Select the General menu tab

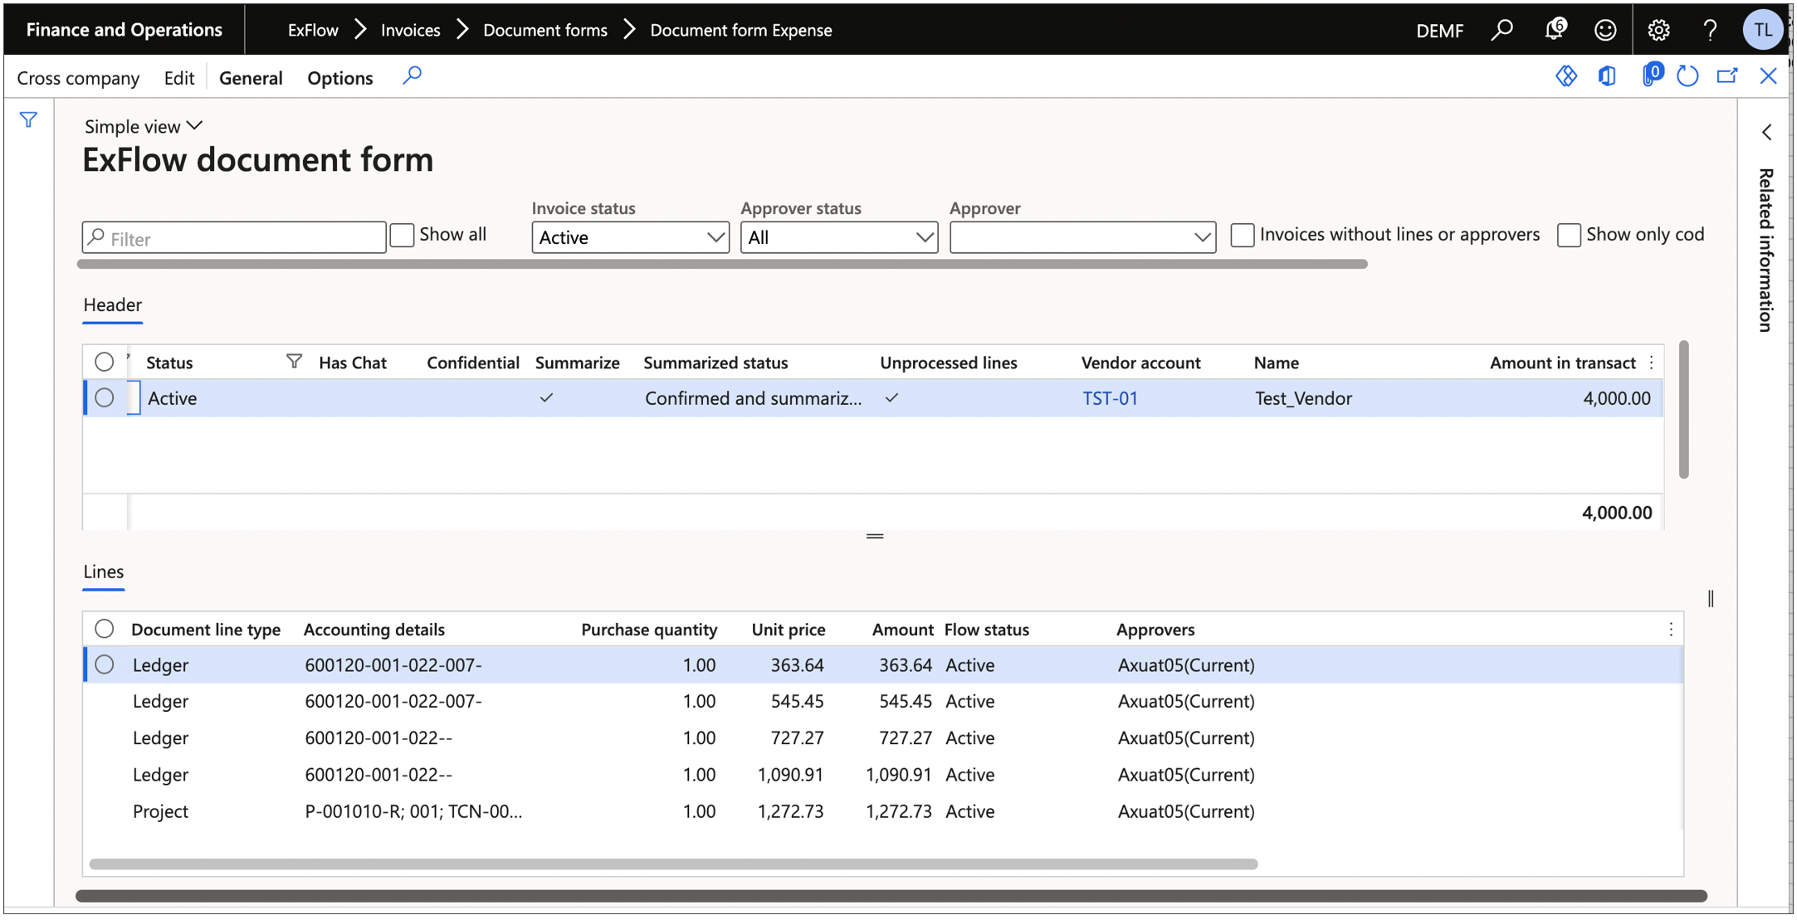pyautogui.click(x=250, y=76)
